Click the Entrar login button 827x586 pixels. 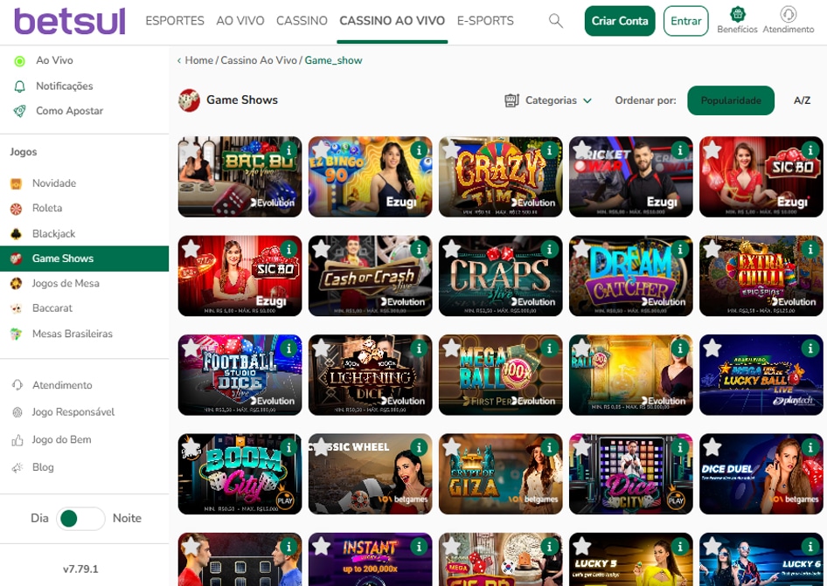click(x=685, y=21)
